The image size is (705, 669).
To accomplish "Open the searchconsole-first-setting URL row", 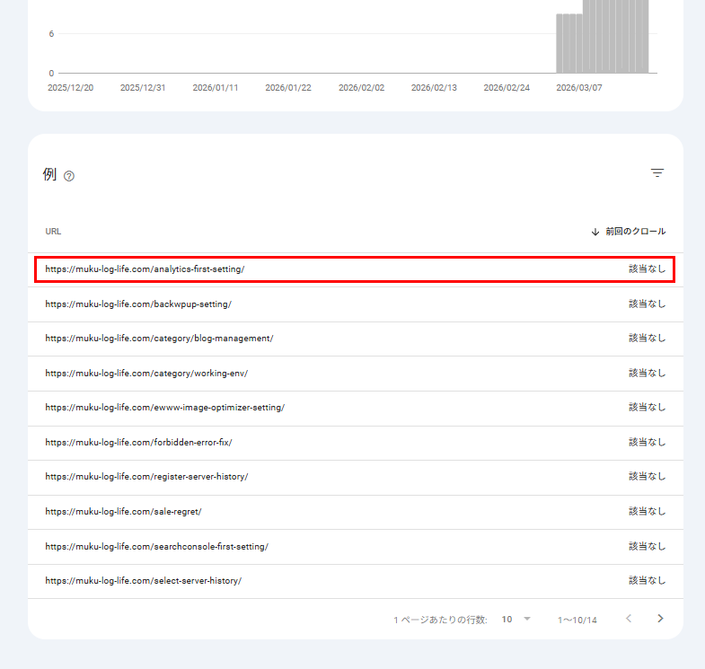I will click(x=156, y=547).
